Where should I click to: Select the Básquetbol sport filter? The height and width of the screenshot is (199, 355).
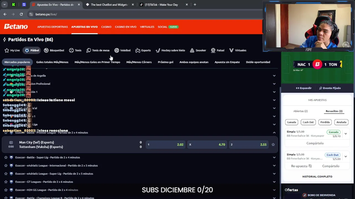(54, 50)
